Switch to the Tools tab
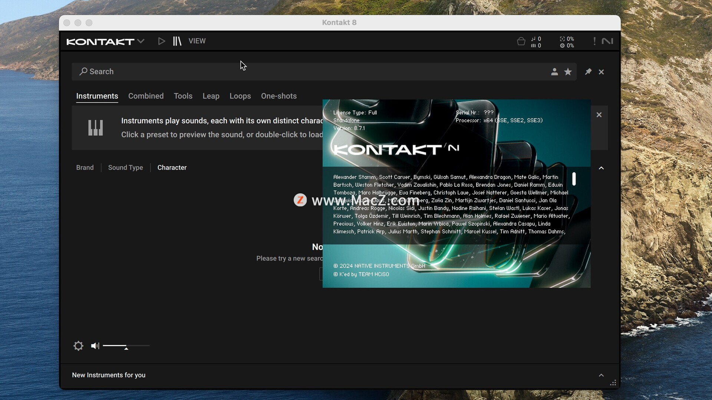 pyautogui.click(x=183, y=96)
